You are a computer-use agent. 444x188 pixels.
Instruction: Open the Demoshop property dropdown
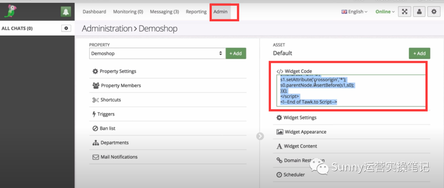(x=157, y=53)
